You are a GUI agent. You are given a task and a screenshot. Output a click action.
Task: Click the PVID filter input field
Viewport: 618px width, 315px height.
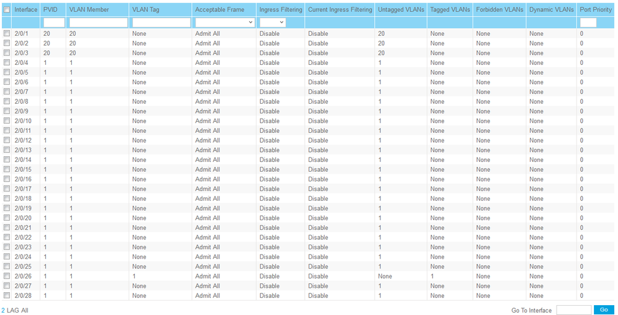[x=54, y=23]
